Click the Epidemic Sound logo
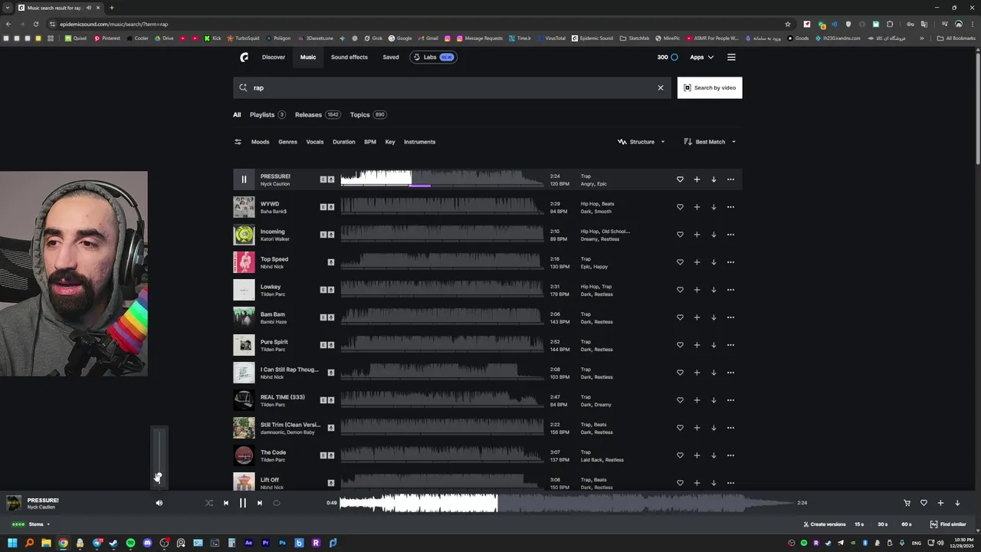This screenshot has width=981, height=552. point(244,57)
